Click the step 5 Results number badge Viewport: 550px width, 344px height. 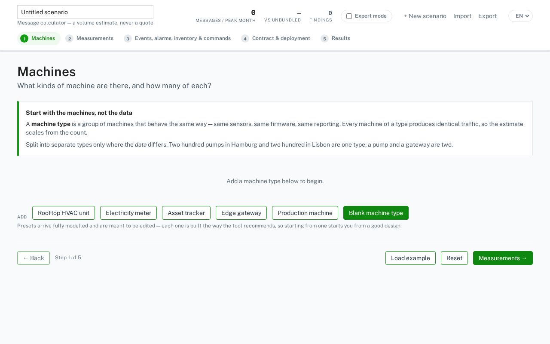click(x=324, y=39)
